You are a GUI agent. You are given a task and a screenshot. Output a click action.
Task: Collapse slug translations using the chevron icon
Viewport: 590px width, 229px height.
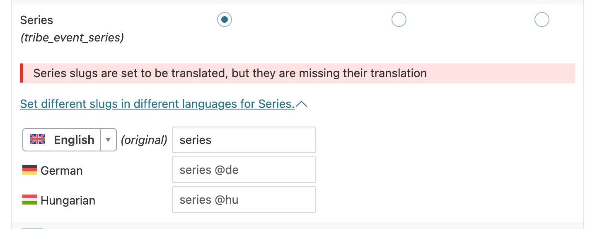pos(302,104)
